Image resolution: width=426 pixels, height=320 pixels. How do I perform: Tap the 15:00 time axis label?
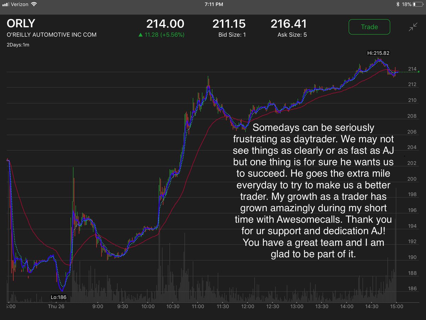pos(397,306)
